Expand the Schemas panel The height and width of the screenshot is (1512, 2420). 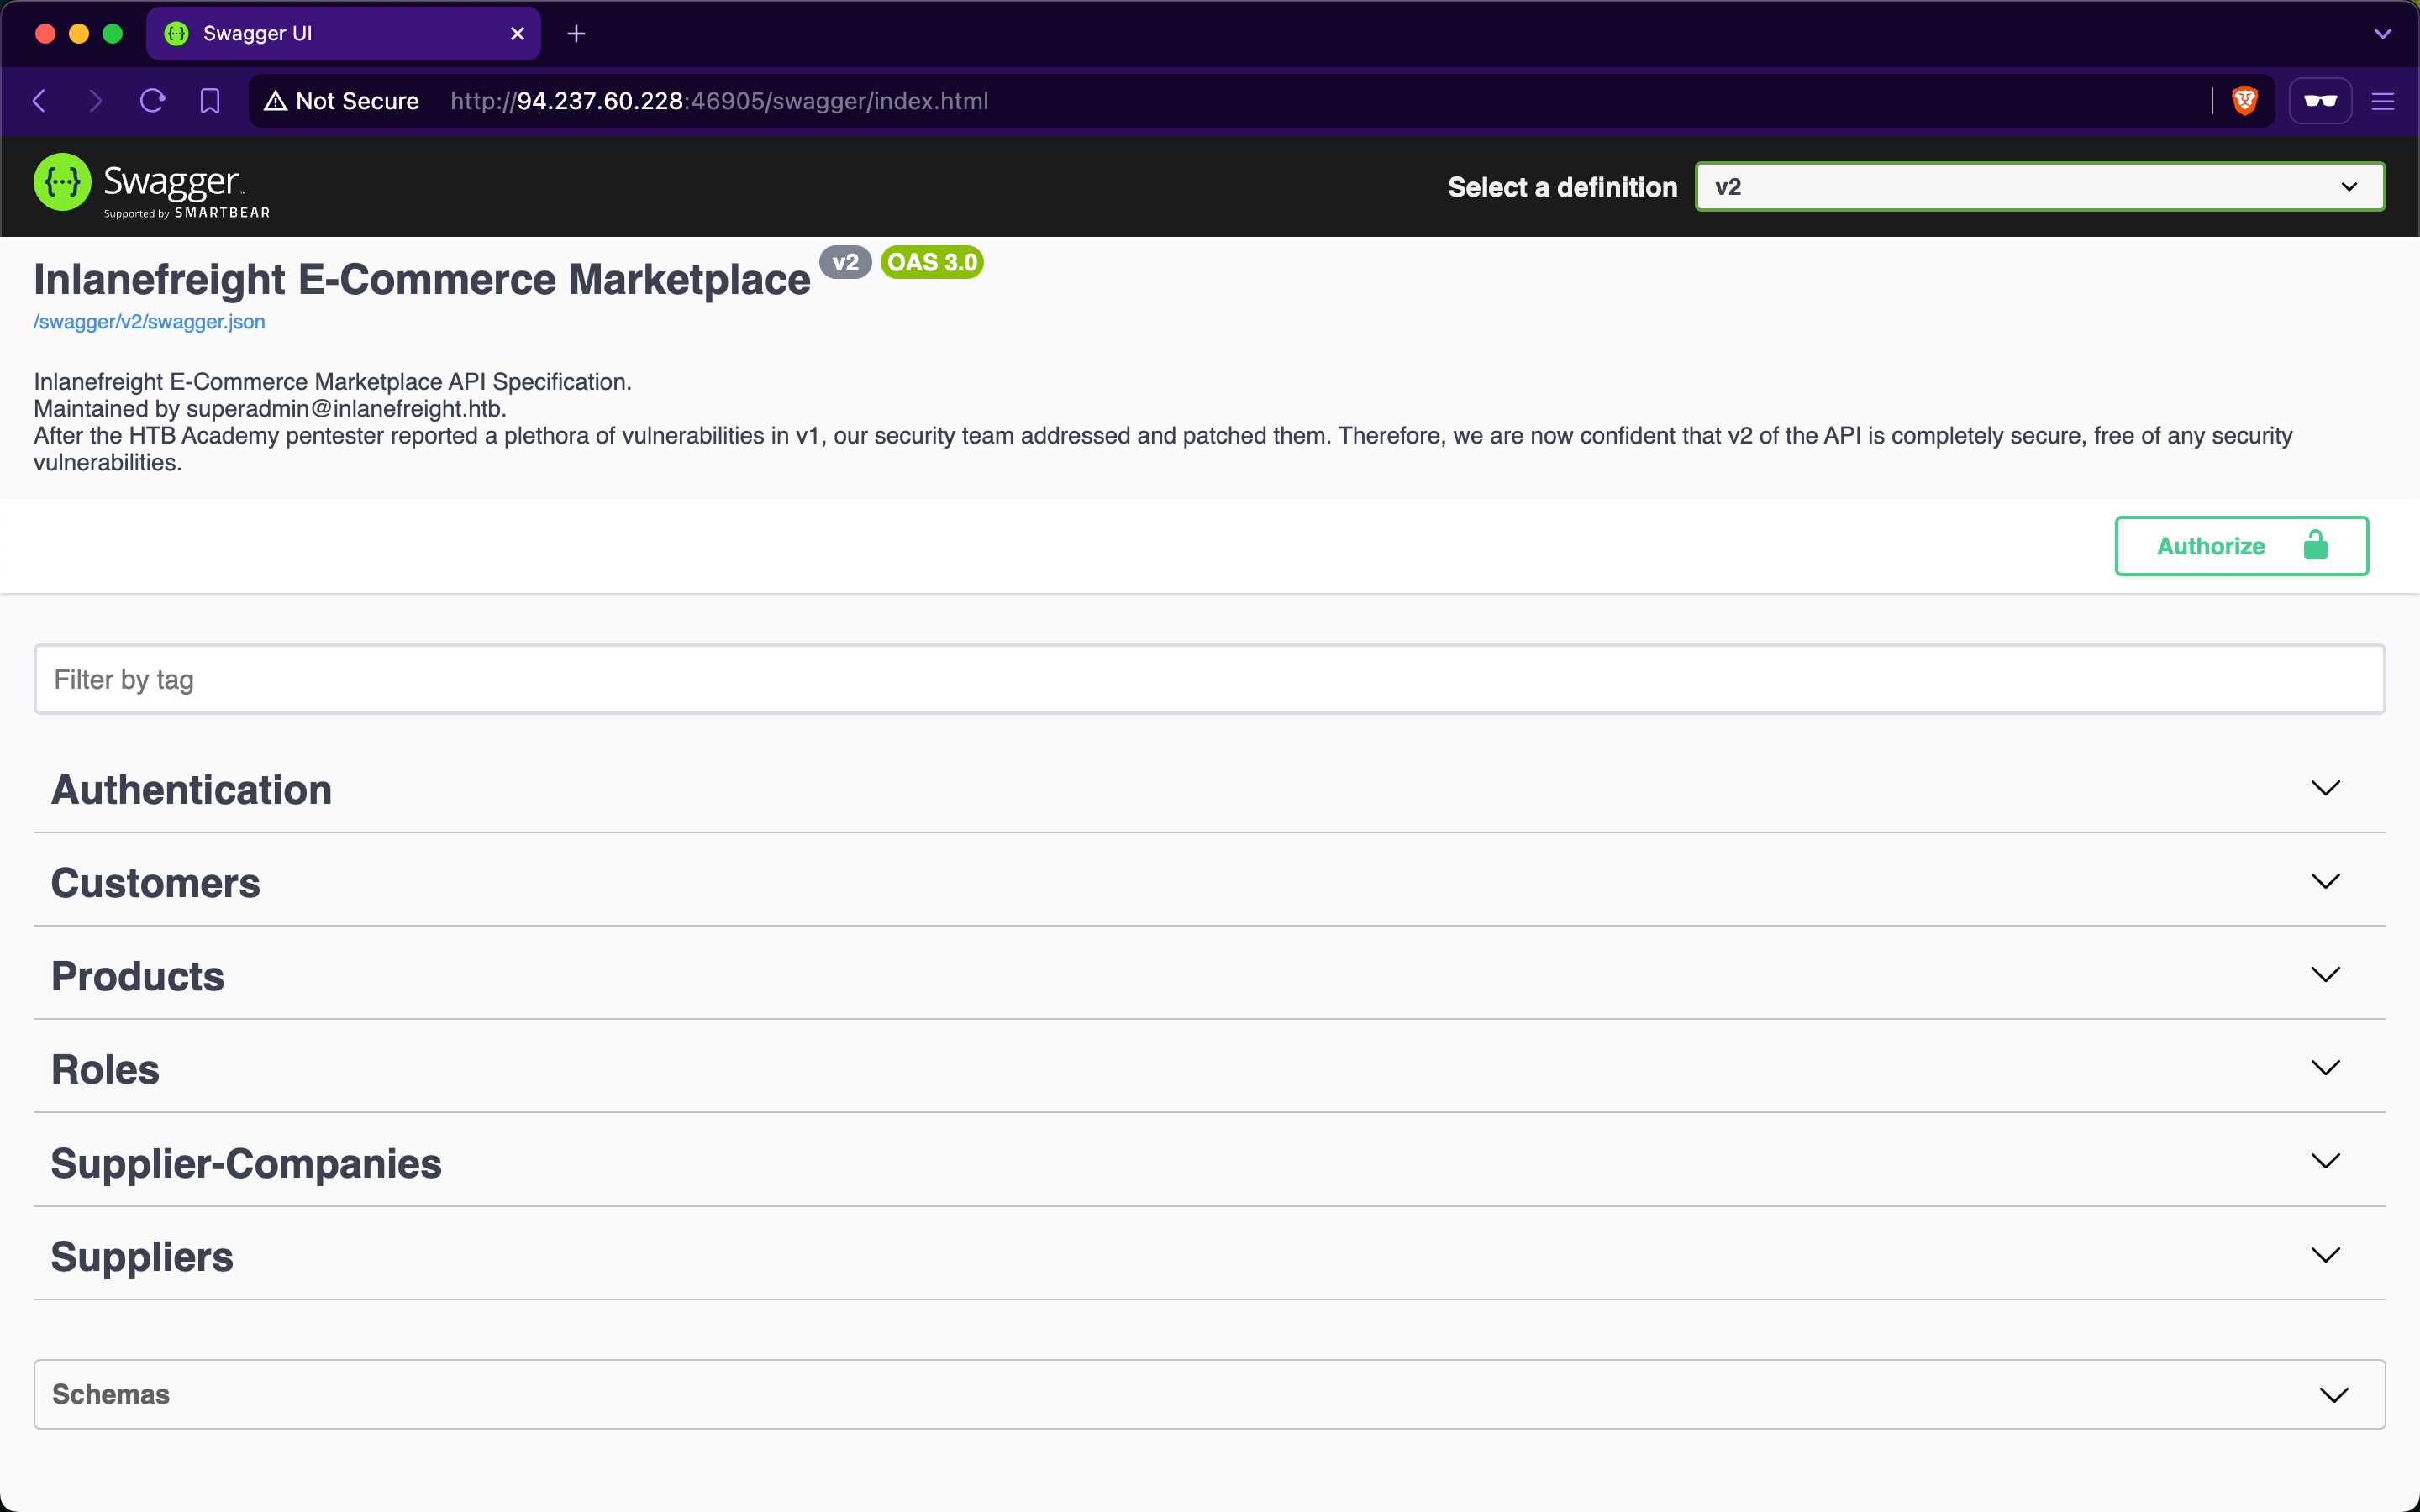(1210, 1394)
